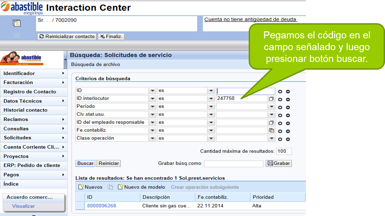Open the Facturación menu

click(x=34, y=82)
